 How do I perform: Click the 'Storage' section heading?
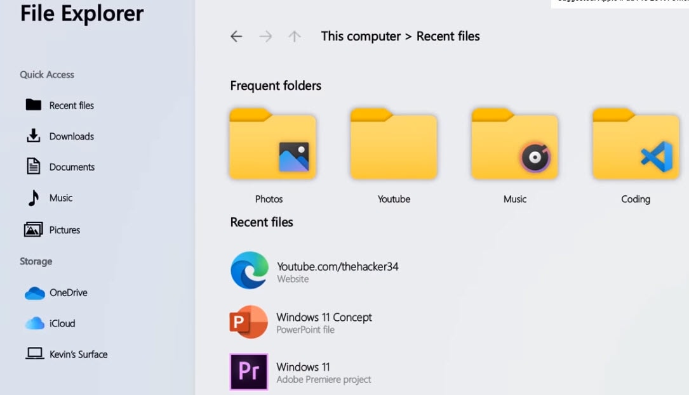tap(36, 262)
